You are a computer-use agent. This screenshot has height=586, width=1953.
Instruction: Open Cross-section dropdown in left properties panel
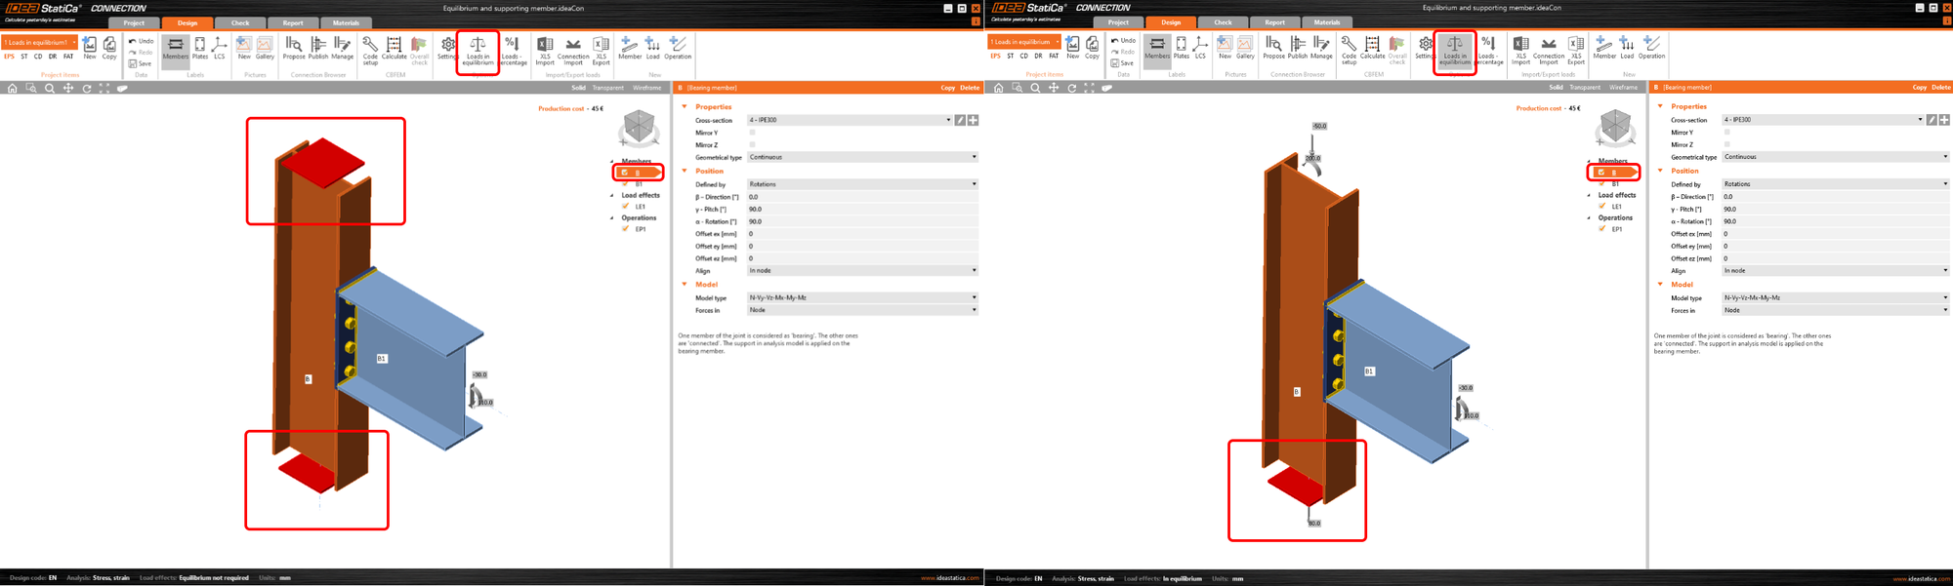click(x=849, y=120)
